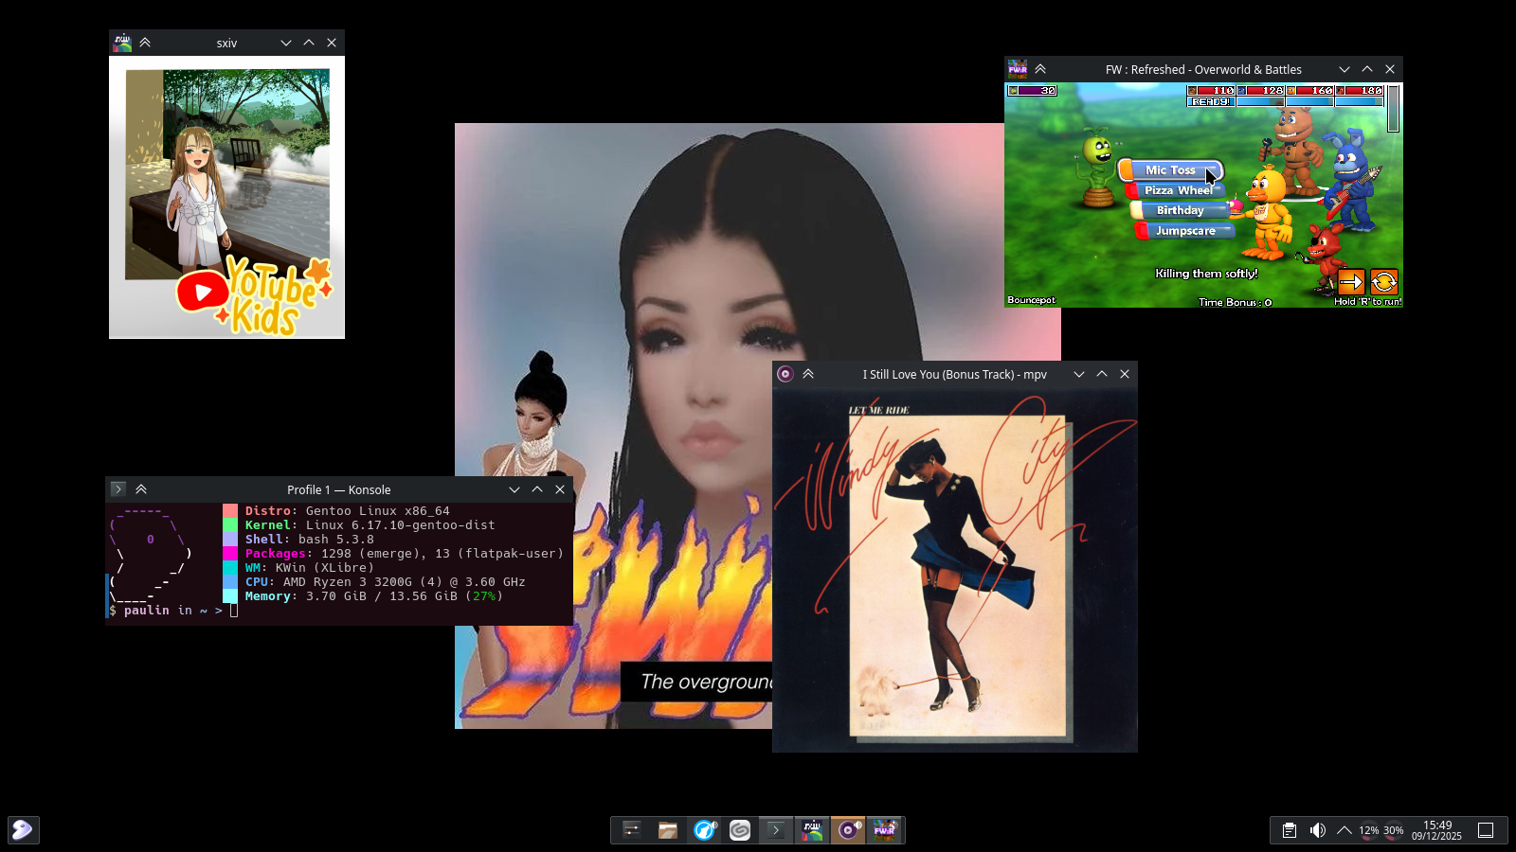
Task: Toggle keep-above on mpv window
Action: tap(808, 374)
